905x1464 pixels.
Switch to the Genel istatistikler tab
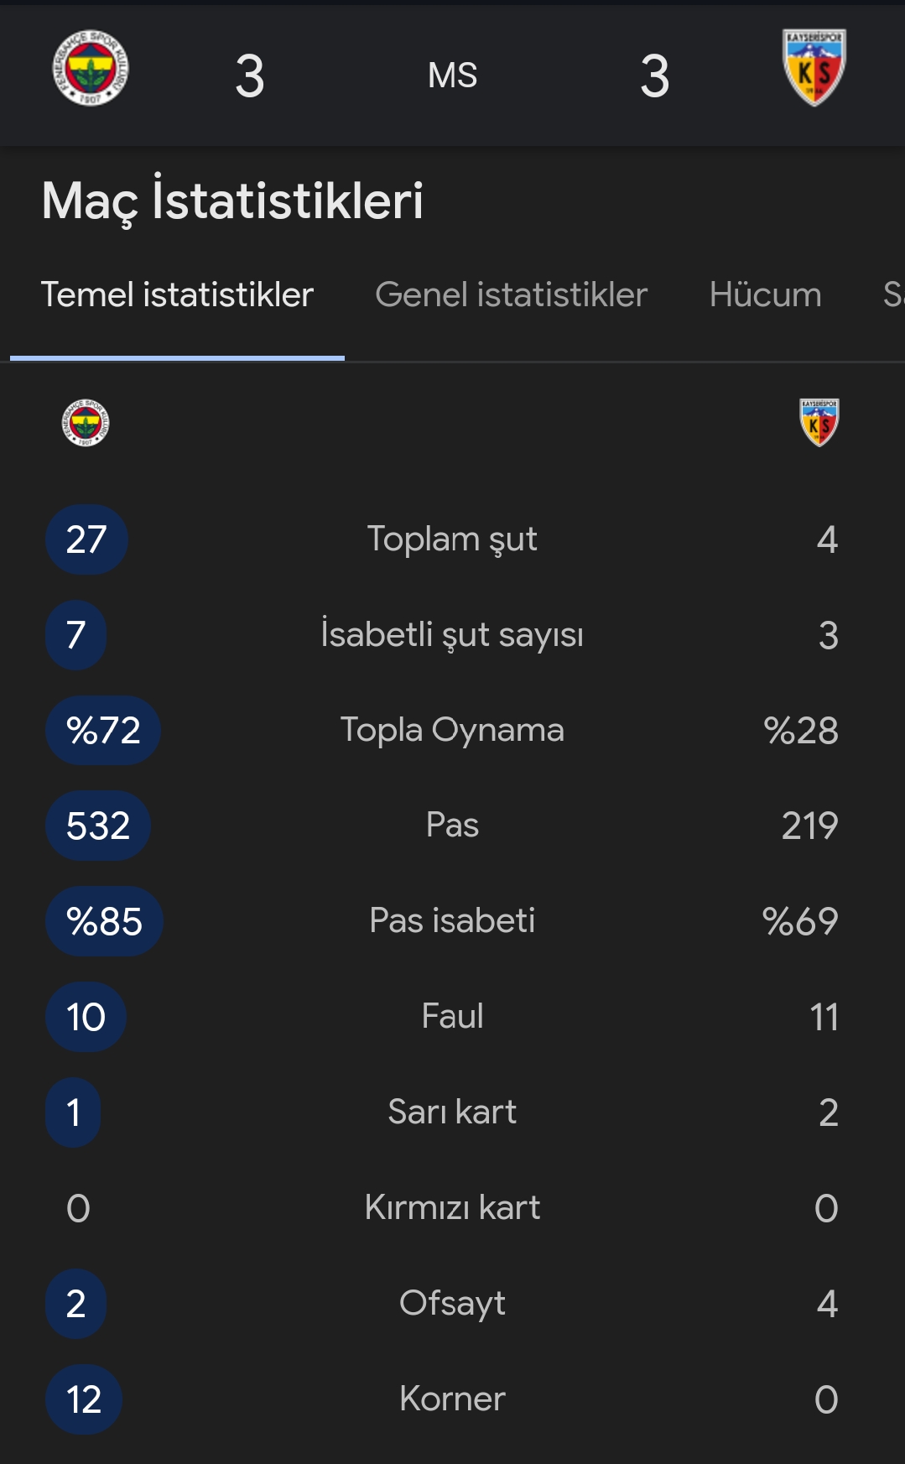click(x=511, y=295)
